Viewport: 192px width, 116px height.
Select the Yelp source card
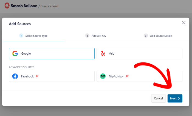(x=139, y=53)
